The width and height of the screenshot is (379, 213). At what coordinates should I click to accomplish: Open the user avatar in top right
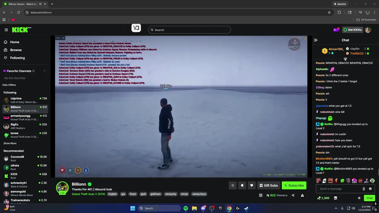(368, 30)
